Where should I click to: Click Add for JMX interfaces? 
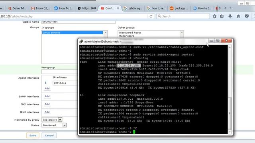click(x=47, y=104)
